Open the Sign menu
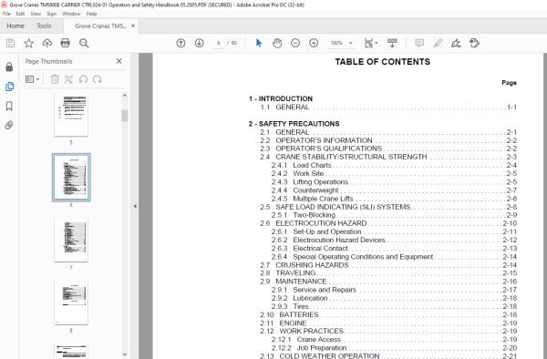The height and width of the screenshot is (359, 547). [x=51, y=14]
